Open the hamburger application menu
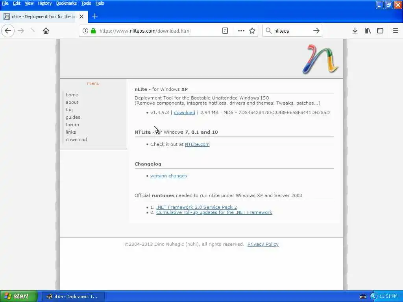The image size is (403, 302). 396,31
